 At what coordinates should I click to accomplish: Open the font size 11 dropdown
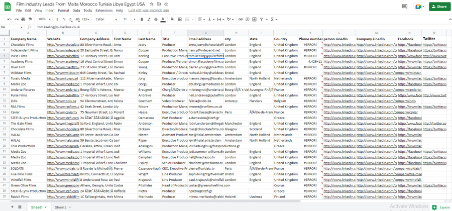tap(129, 19)
